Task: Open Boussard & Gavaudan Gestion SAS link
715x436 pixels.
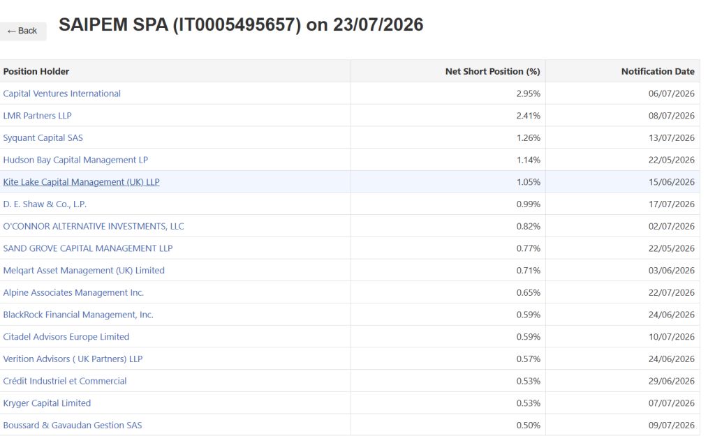Action: click(73, 425)
